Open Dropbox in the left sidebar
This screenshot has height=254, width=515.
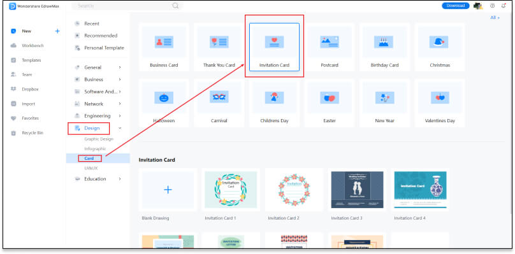30,89
